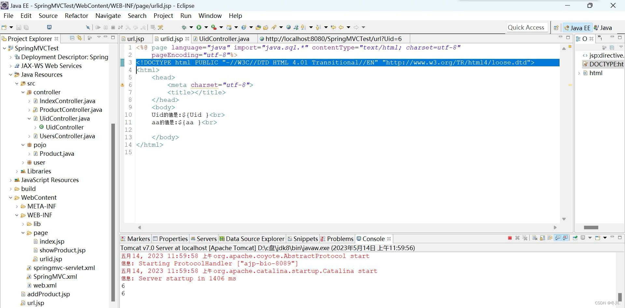
Task: Maximize the editor area
Action: 568,37
